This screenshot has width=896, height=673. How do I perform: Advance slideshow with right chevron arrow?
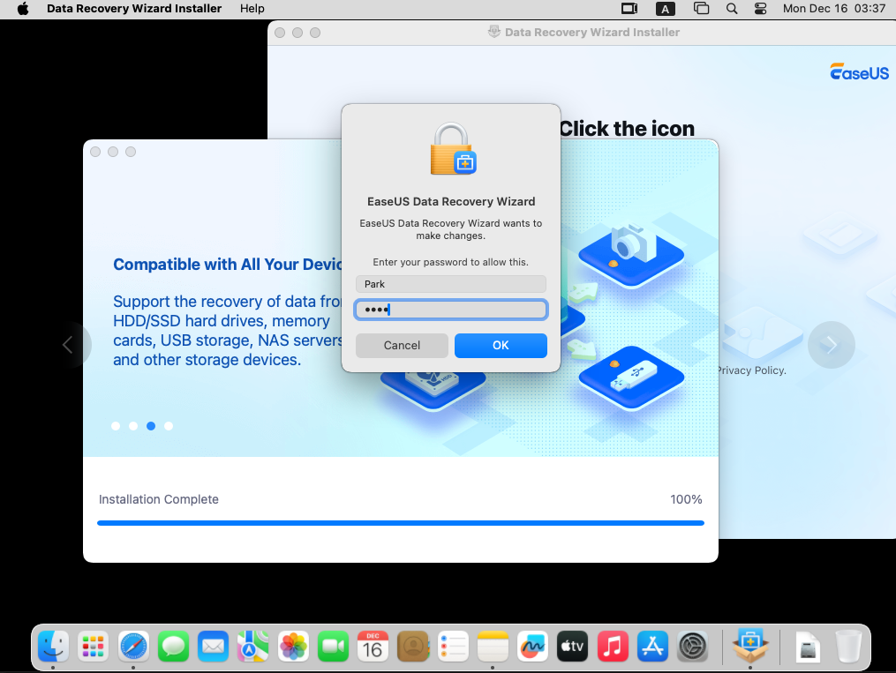click(x=831, y=344)
